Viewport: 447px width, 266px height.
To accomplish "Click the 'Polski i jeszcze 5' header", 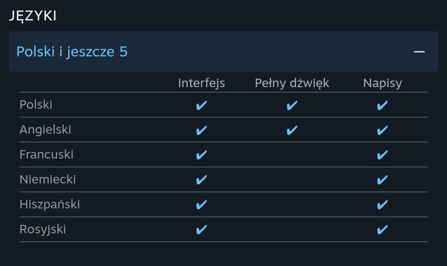I will point(72,52).
